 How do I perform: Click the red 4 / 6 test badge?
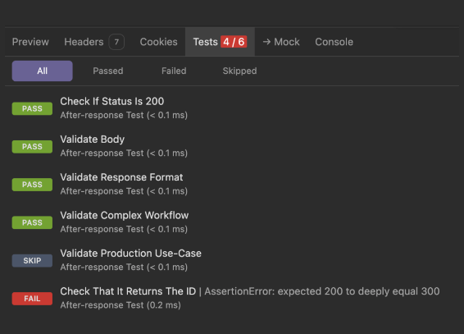[234, 42]
